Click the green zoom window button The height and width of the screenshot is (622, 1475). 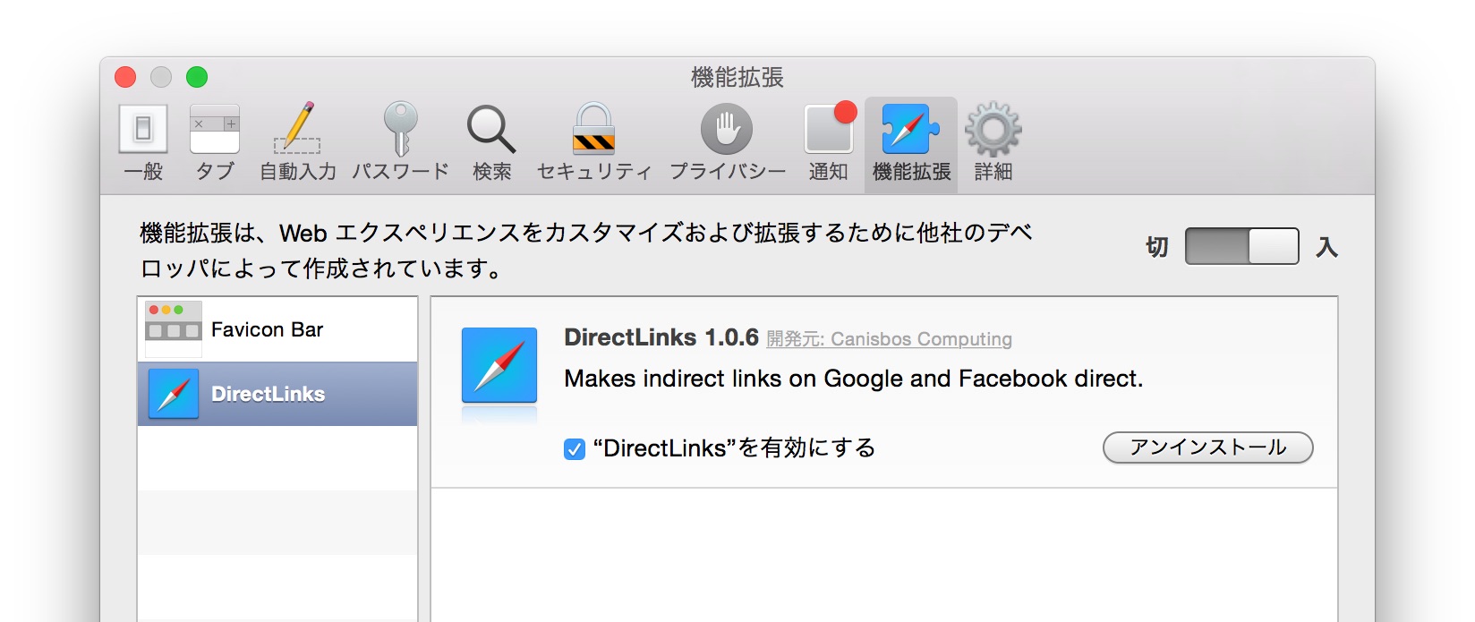click(x=197, y=77)
